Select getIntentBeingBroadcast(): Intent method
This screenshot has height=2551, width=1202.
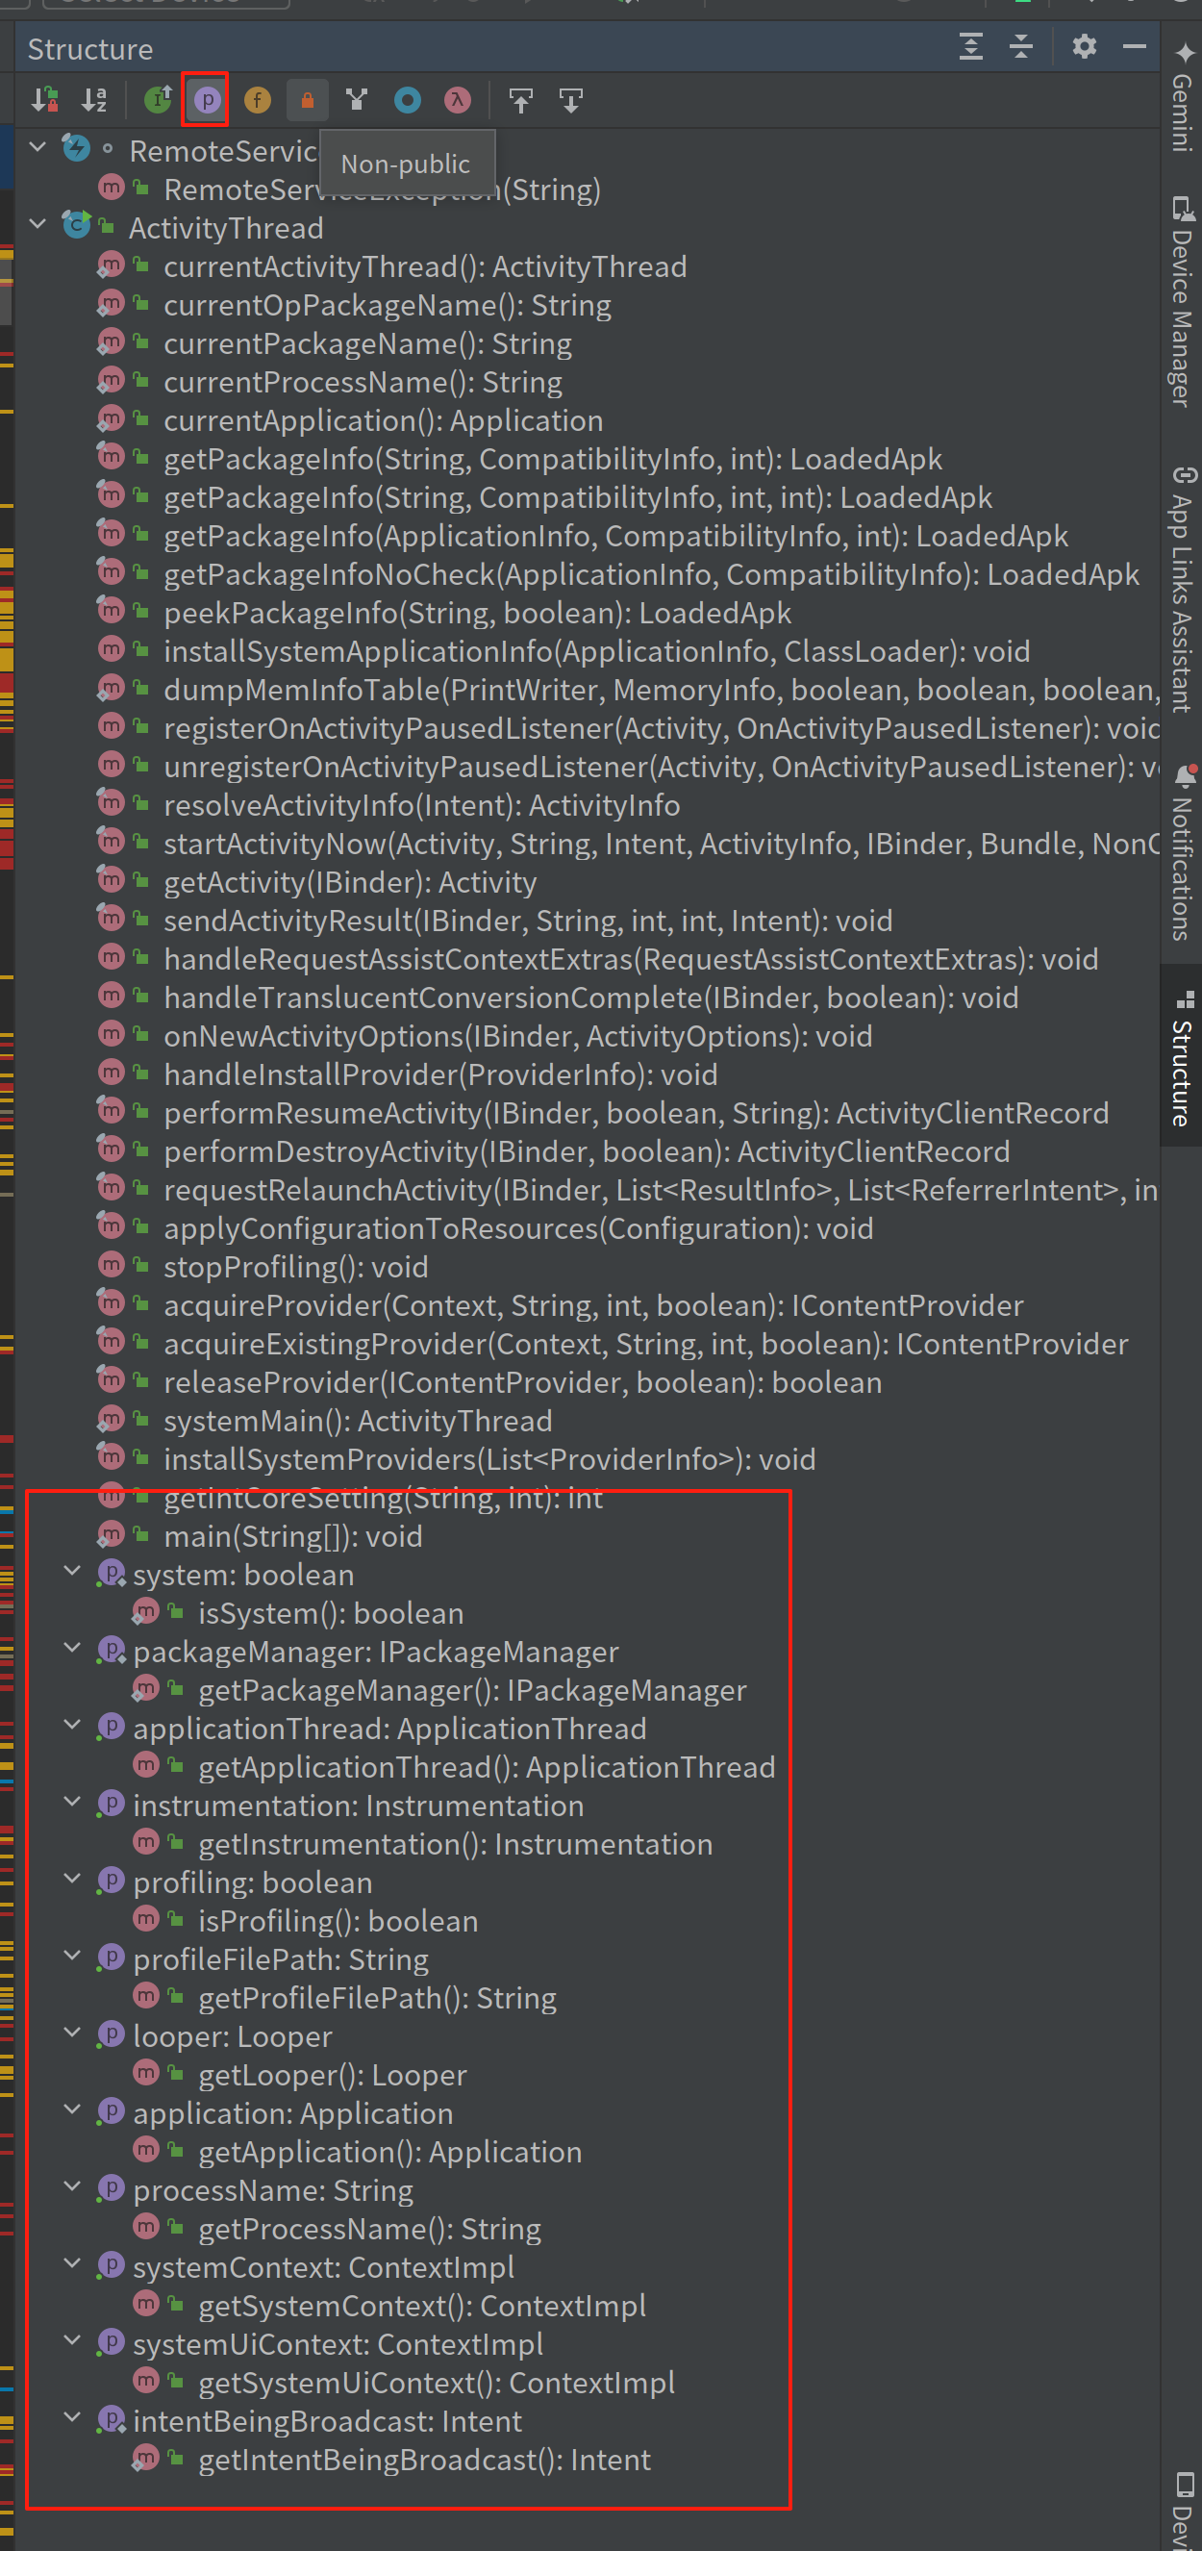(x=425, y=2460)
